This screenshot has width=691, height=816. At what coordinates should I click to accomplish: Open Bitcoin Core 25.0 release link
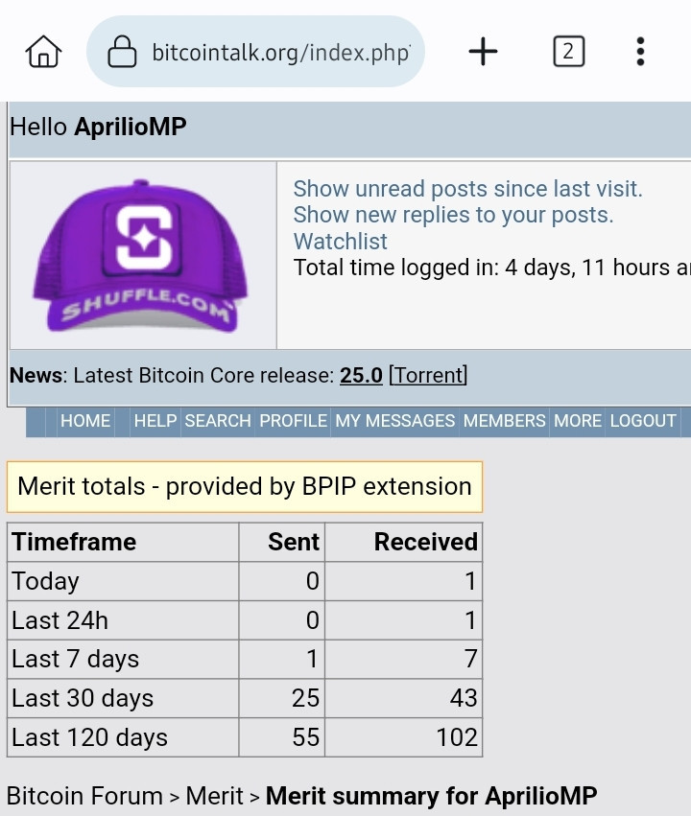pos(361,375)
